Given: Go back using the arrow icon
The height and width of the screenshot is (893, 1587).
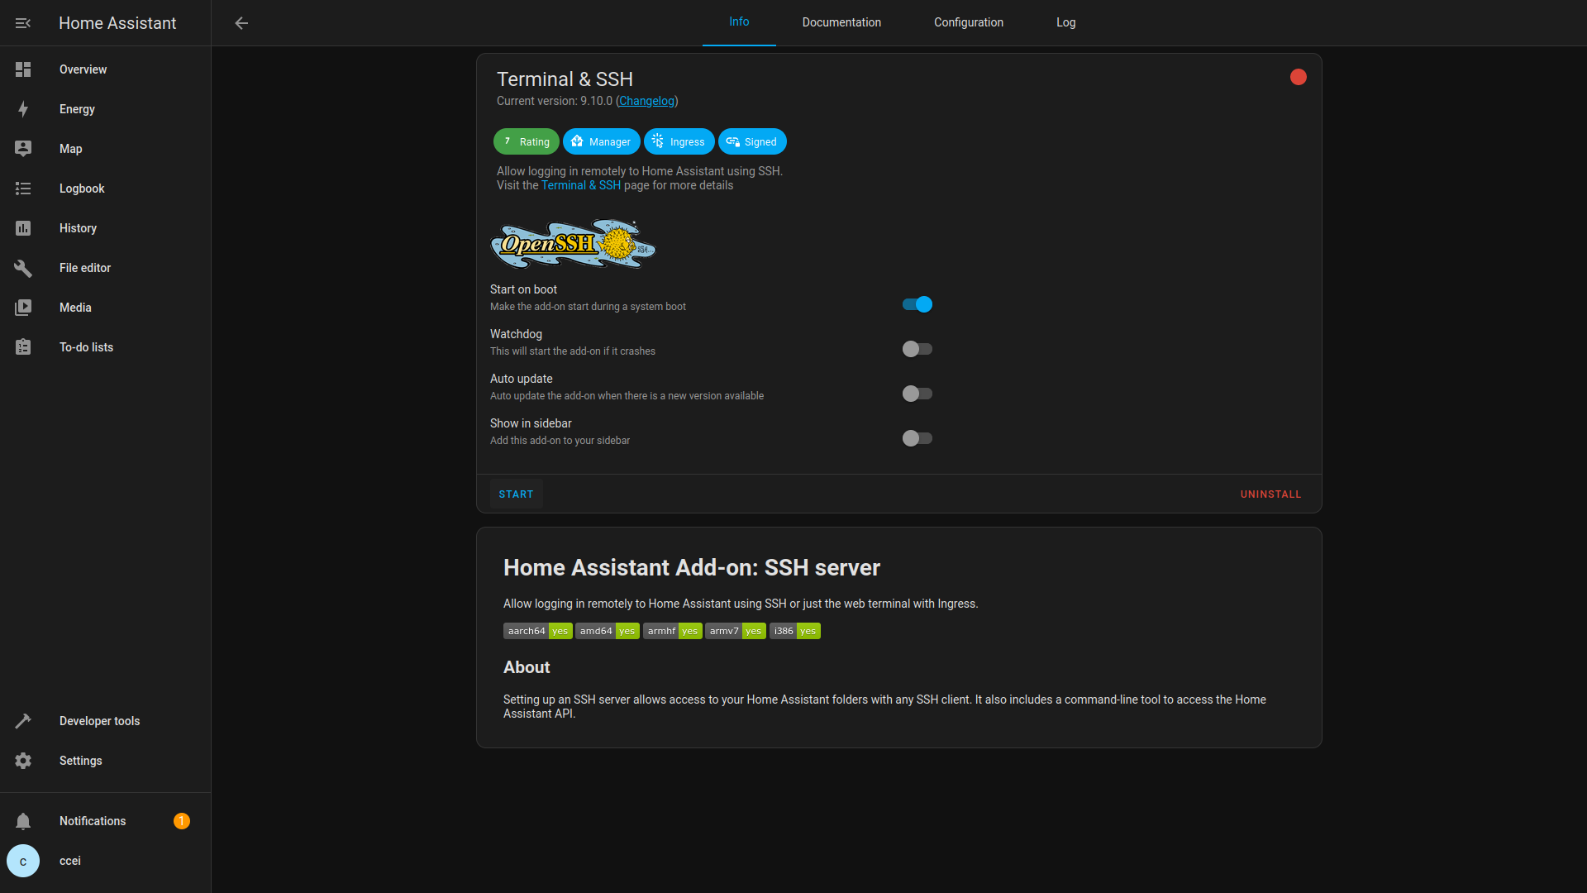Looking at the screenshot, I should pyautogui.click(x=241, y=23).
